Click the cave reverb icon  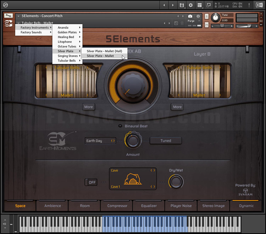point(133,179)
